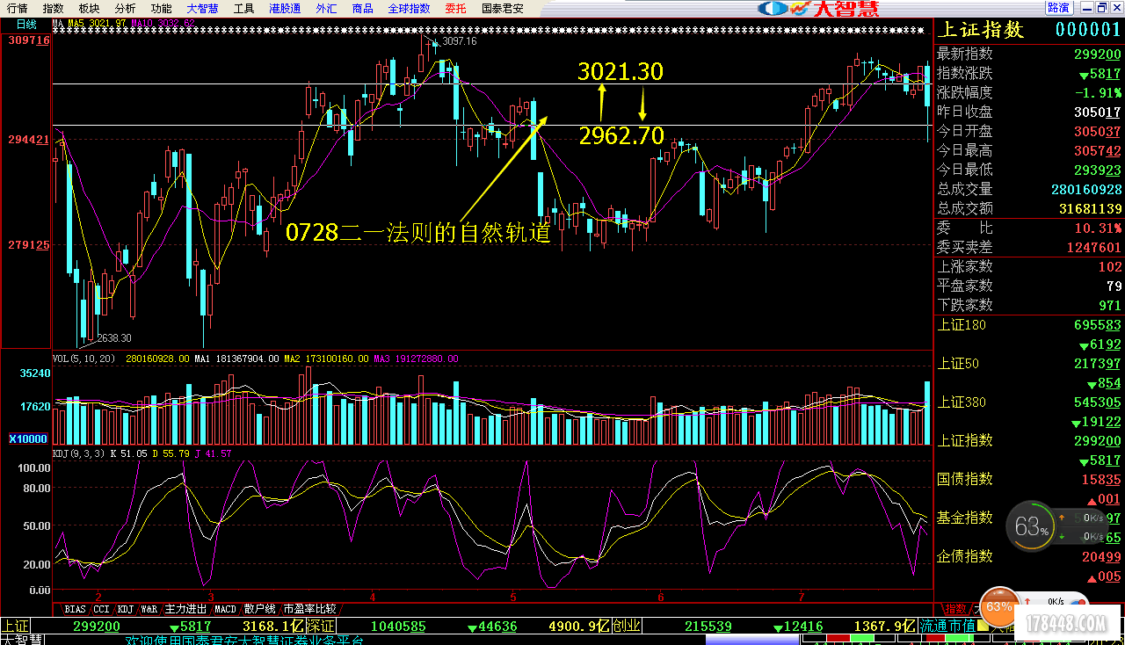This screenshot has height=645, width=1125.
Task: Click the 流通市值 label in status bar
Action: [x=947, y=626]
